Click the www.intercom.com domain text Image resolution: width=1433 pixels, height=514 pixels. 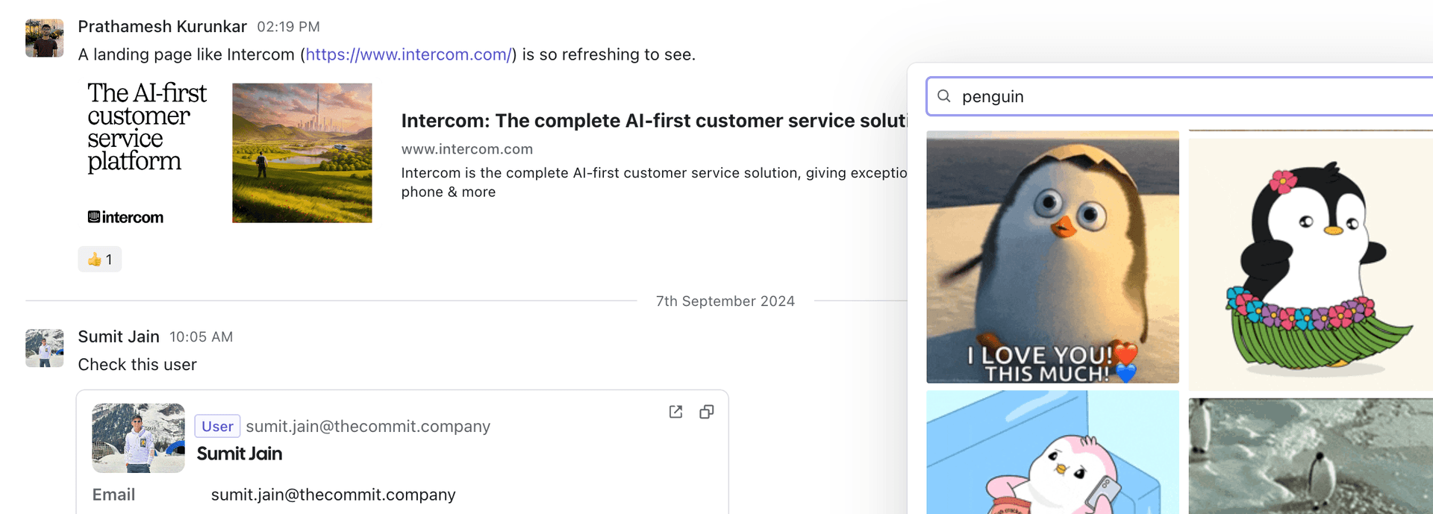click(466, 149)
